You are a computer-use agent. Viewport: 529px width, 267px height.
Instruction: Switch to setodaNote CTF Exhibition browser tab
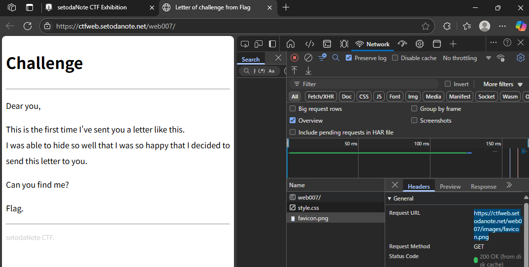click(100, 7)
